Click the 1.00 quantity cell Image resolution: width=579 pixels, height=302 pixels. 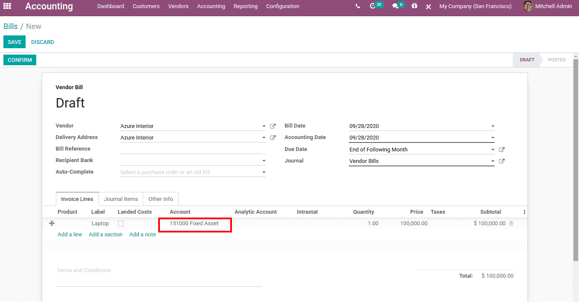click(x=373, y=224)
